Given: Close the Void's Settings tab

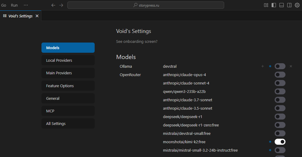Looking at the screenshot, I should (37, 16).
